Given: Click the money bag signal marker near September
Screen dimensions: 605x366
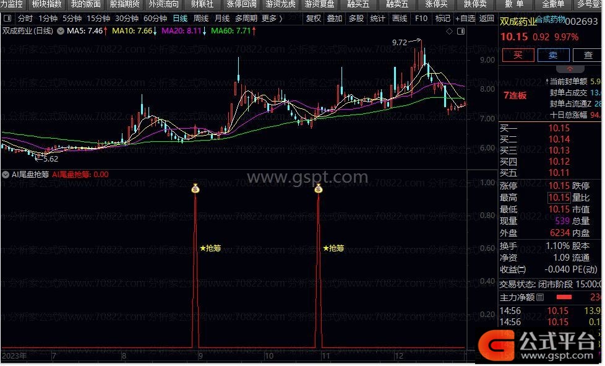Looking at the screenshot, I should [195, 188].
